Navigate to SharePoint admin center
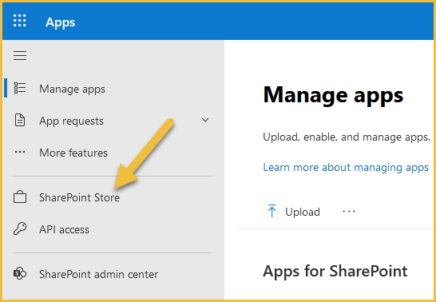The image size is (436, 302). [108, 274]
